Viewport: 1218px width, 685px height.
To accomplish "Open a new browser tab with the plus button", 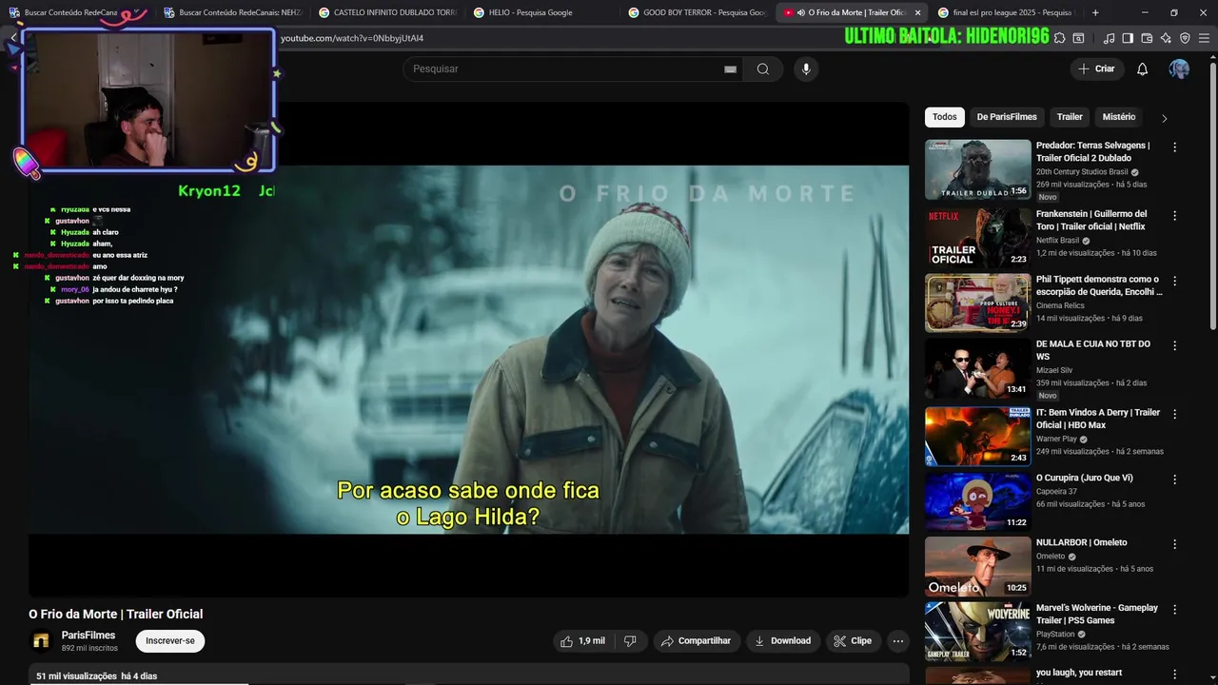I will coord(1095,12).
